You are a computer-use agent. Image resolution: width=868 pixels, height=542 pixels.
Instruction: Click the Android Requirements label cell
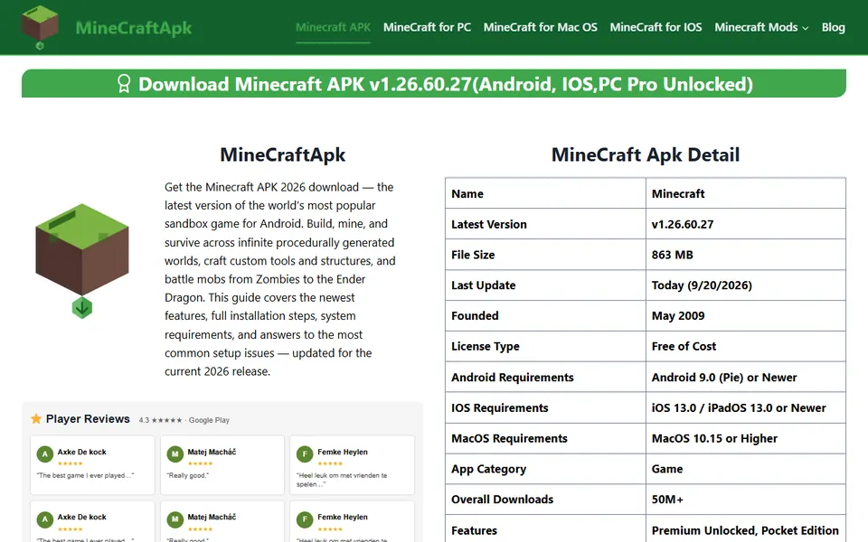pos(545,377)
